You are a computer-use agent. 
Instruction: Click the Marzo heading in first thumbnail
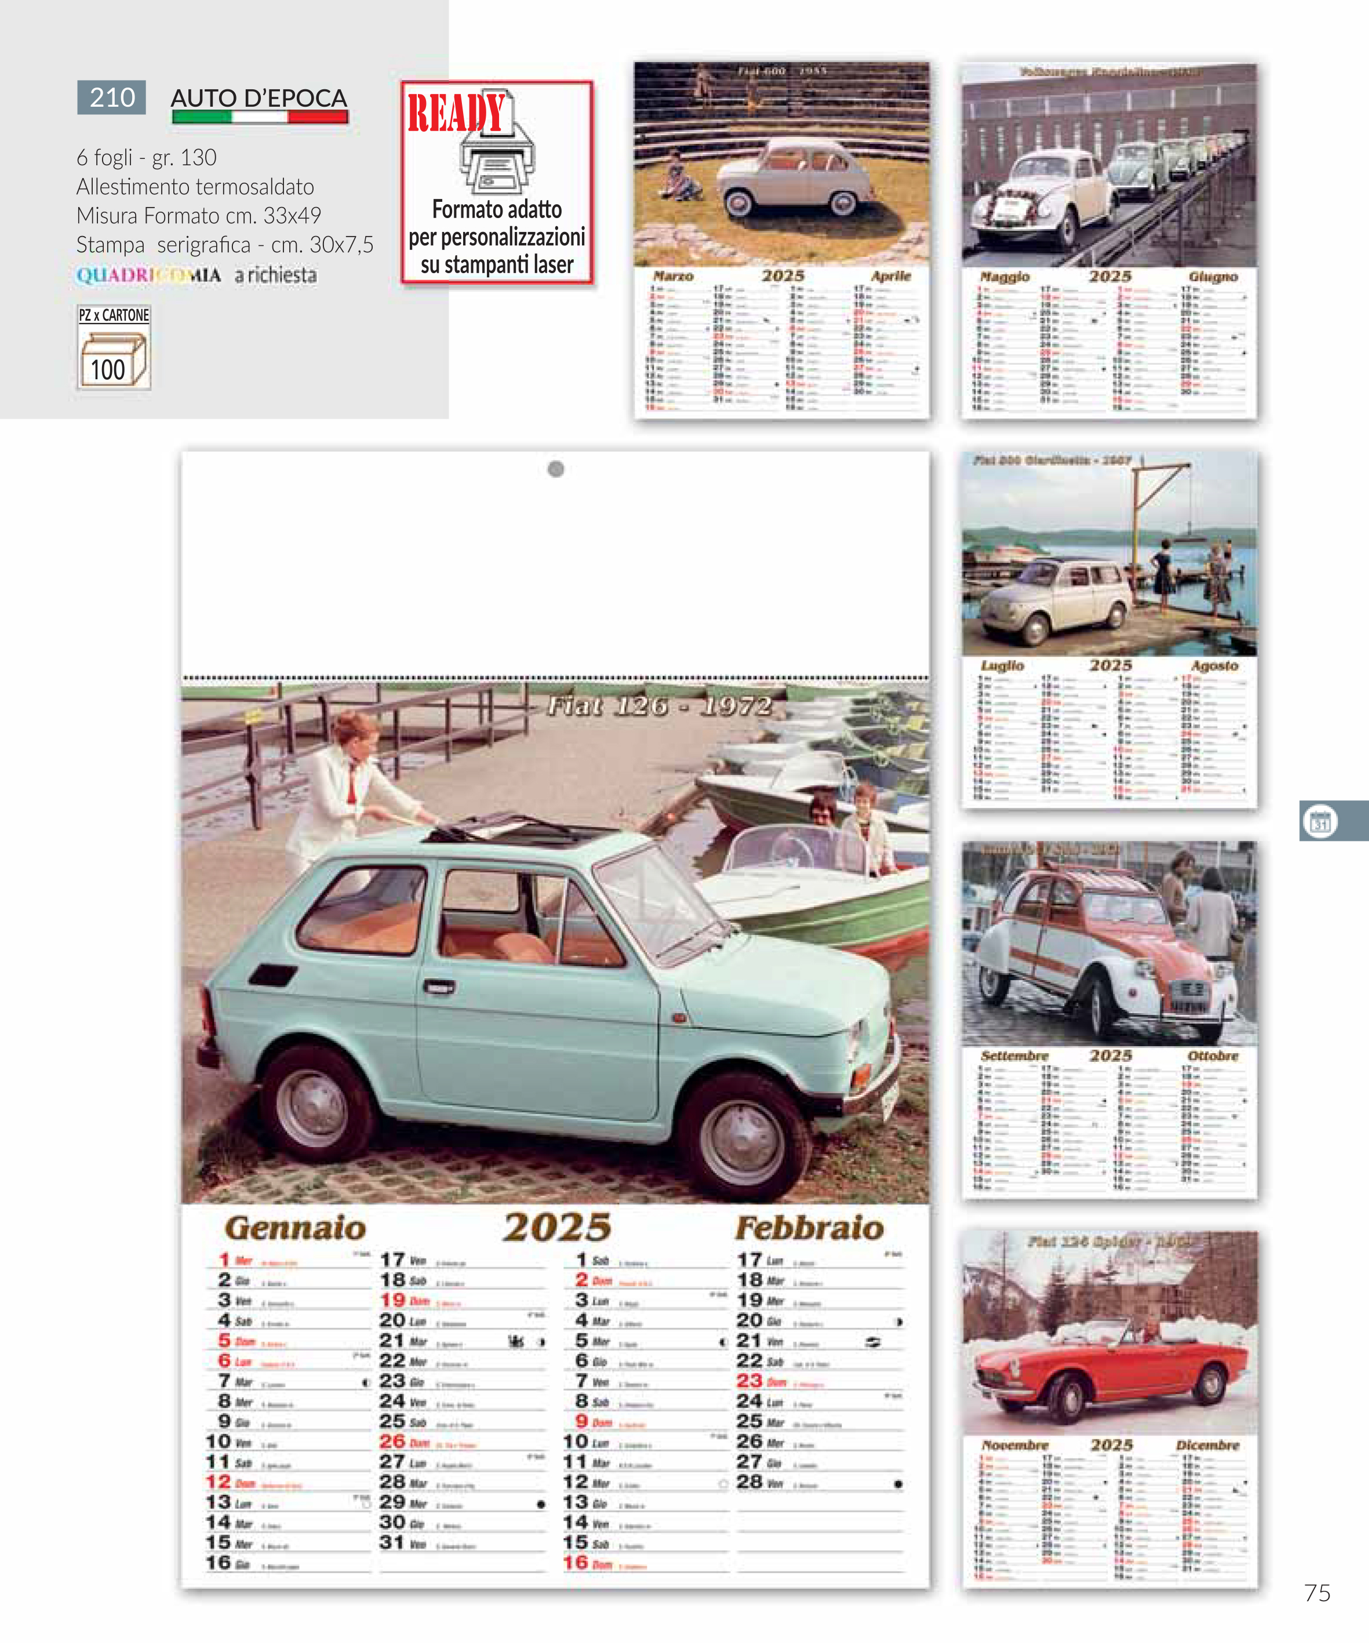point(673,276)
